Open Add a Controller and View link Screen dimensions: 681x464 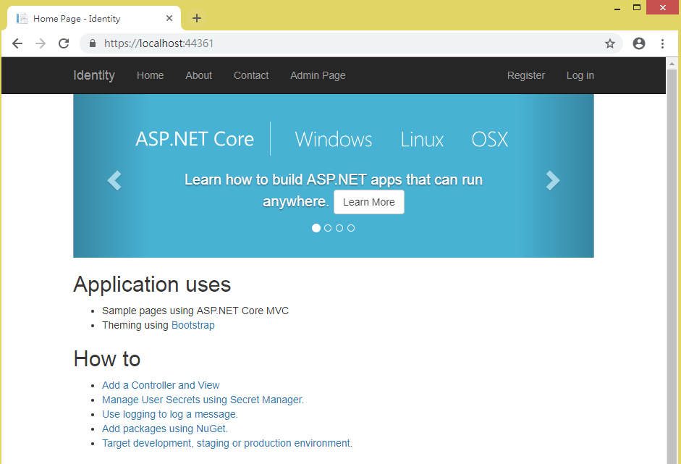click(x=161, y=385)
